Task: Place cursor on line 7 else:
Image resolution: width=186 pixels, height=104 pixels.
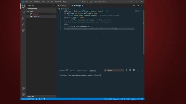Action: 66,24
